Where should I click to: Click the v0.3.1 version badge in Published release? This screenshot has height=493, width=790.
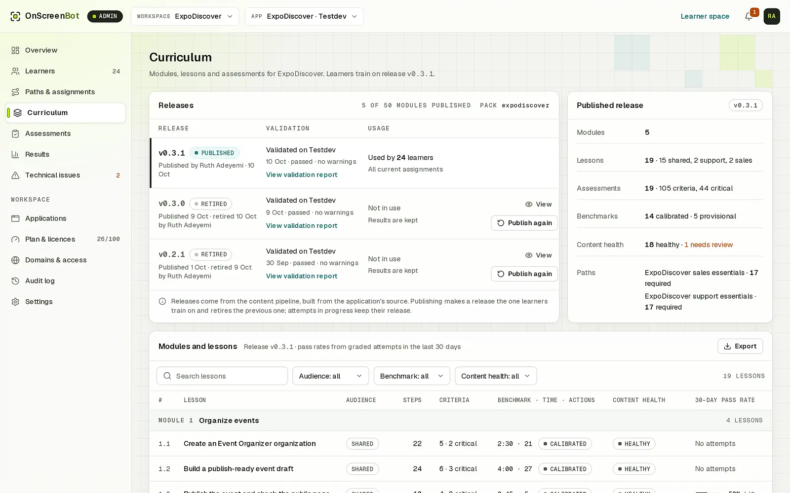746,105
